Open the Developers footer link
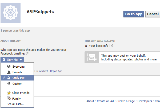 [x=145, y=101]
